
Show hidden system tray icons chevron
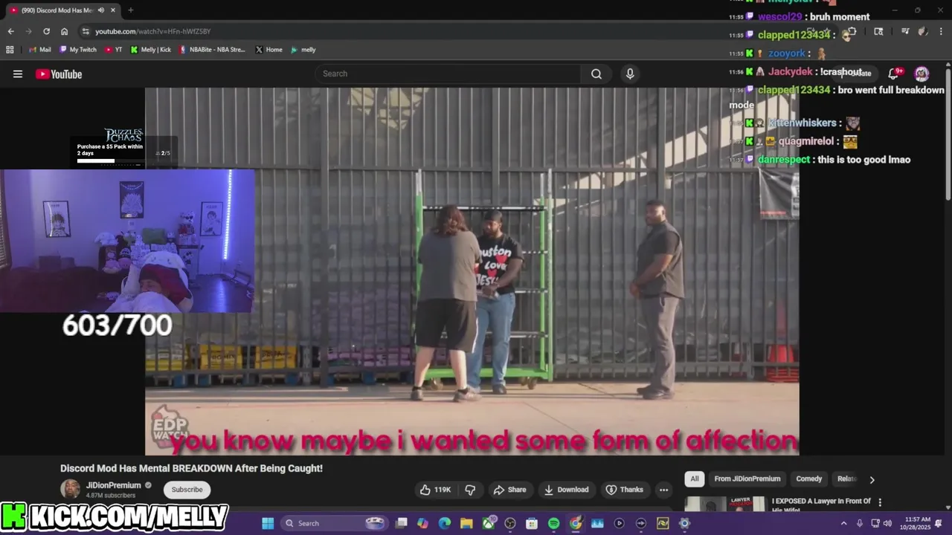tap(843, 523)
